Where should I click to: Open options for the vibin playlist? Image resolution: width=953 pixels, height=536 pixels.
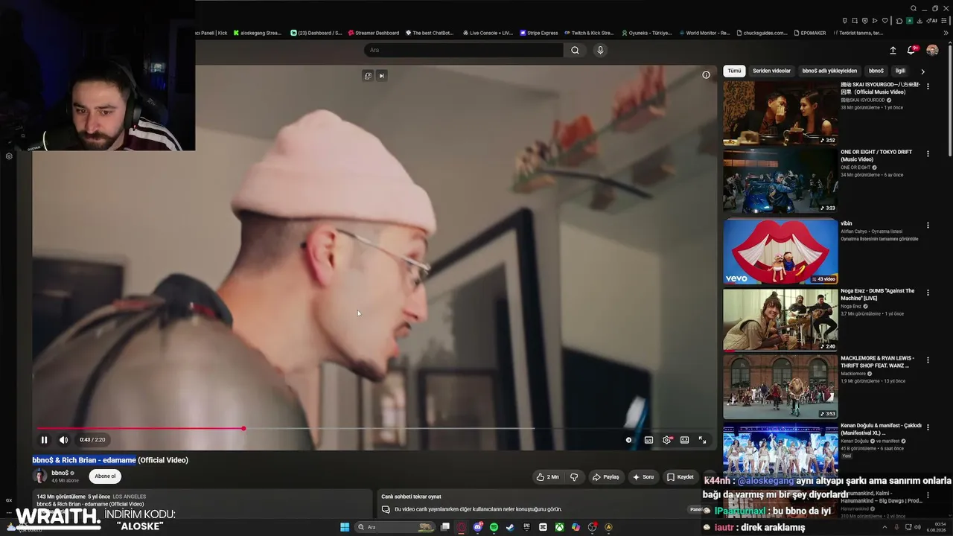coord(928,225)
